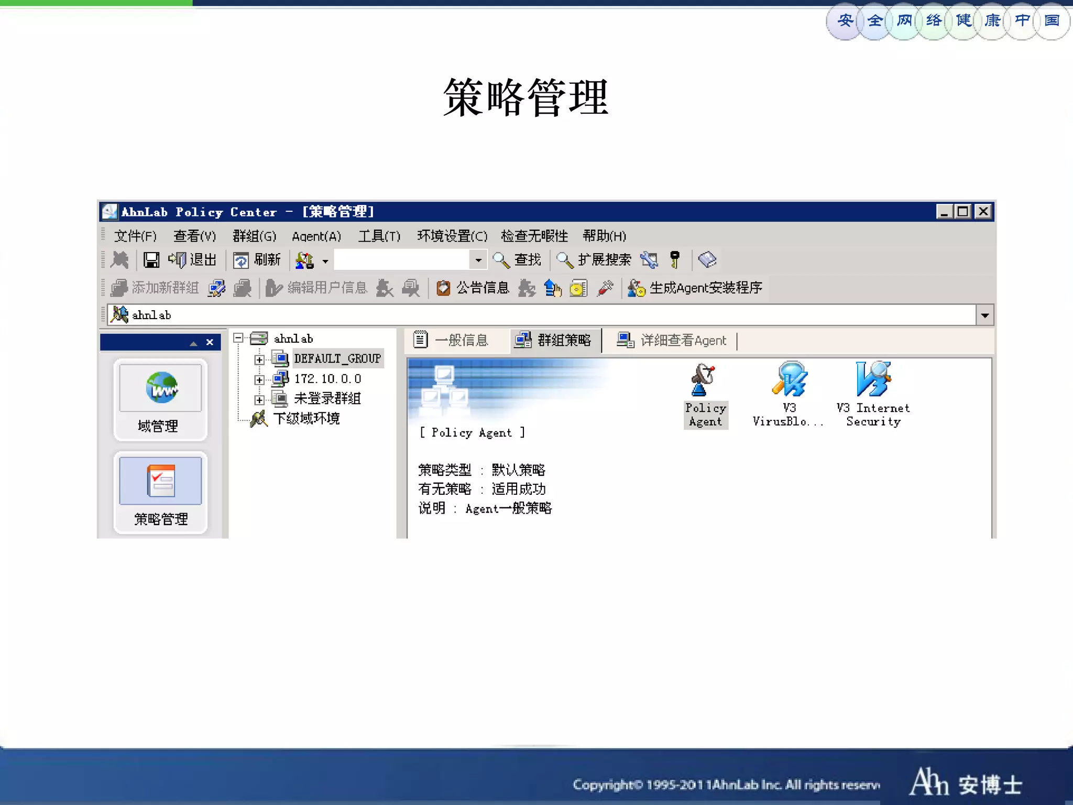Click 添加新群组 add new group button

tap(155, 288)
